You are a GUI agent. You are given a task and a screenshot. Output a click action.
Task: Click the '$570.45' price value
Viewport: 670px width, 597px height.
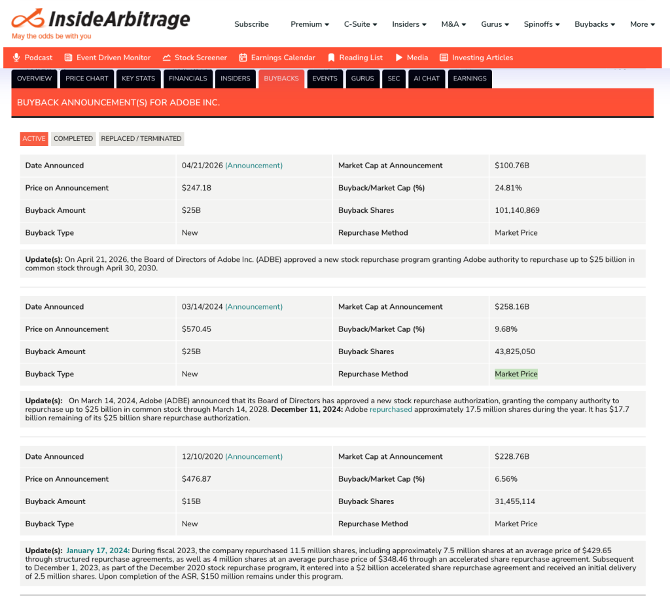coord(196,329)
